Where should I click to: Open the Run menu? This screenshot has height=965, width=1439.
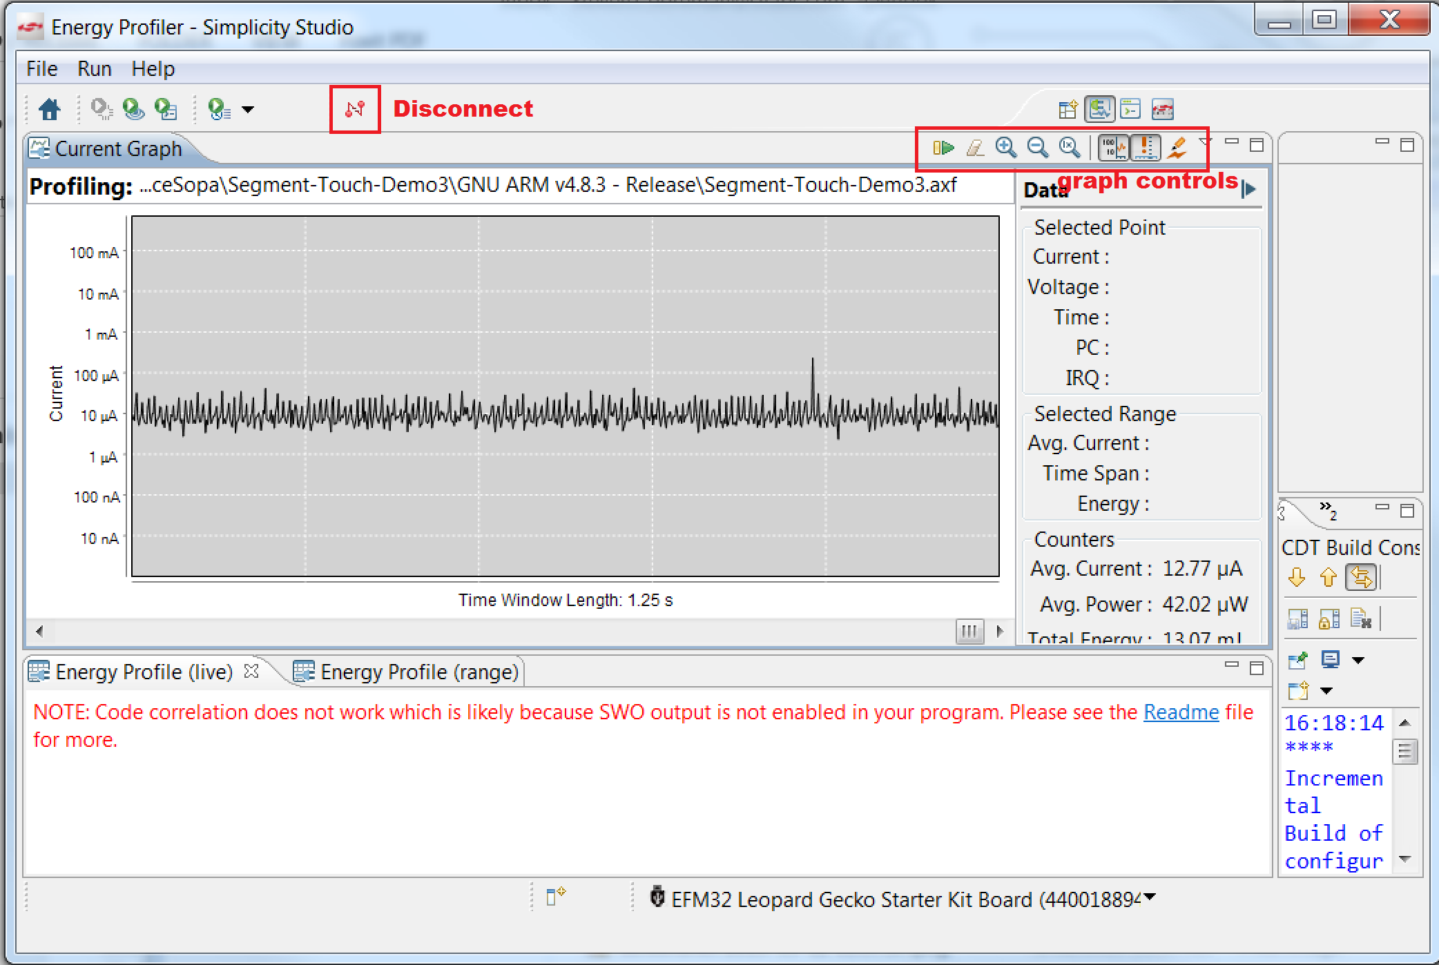94,69
